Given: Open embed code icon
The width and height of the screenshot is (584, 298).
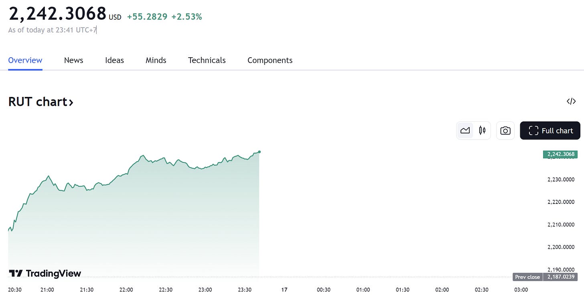Looking at the screenshot, I should coord(571,101).
